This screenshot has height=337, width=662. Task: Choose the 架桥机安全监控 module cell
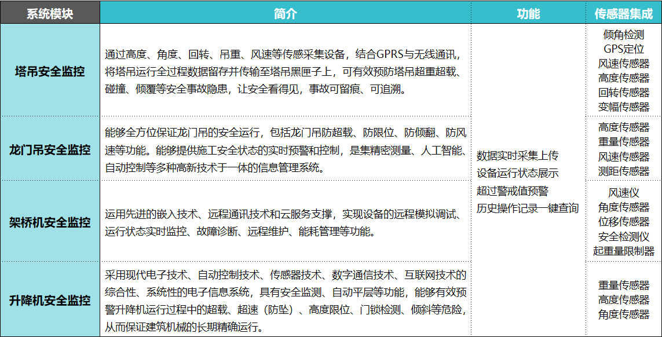50,222
